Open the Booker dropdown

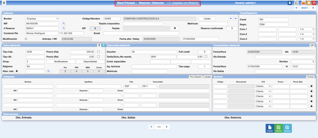(42, 19)
